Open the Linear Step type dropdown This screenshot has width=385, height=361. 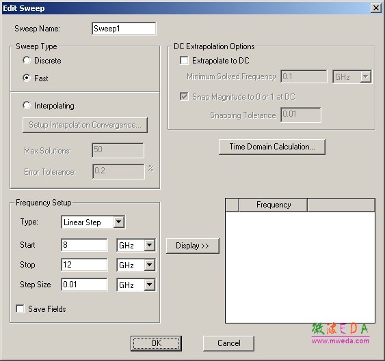[x=93, y=222]
